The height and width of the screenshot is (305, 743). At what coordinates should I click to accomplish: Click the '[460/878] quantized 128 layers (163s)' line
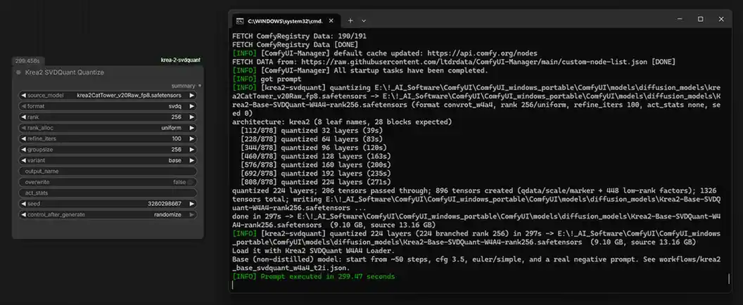[316, 156]
